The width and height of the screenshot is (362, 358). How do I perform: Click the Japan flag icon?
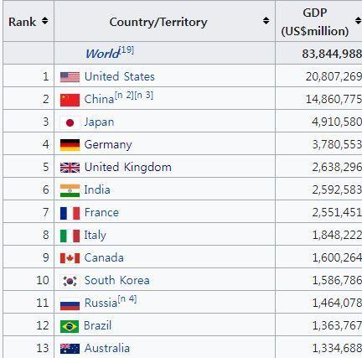(70, 122)
